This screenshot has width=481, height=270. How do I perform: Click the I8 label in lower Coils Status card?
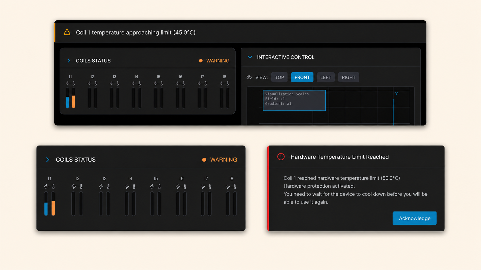(231, 178)
